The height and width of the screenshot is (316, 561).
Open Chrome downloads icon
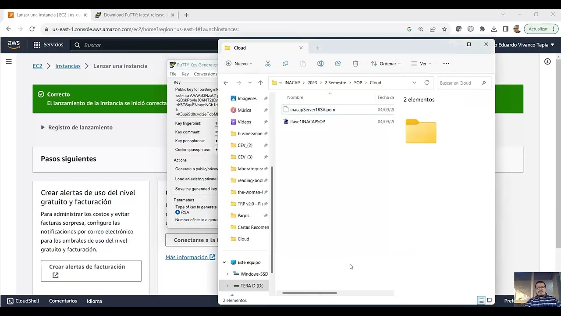coord(494,29)
